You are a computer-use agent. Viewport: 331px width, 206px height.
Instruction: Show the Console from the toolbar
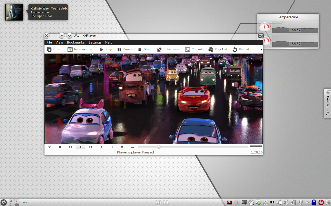pyautogui.click(x=194, y=49)
